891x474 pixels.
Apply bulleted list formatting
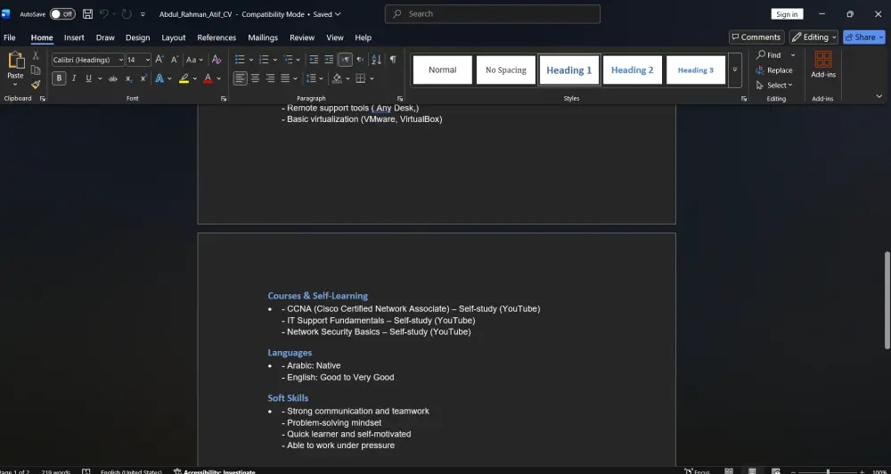(x=240, y=60)
